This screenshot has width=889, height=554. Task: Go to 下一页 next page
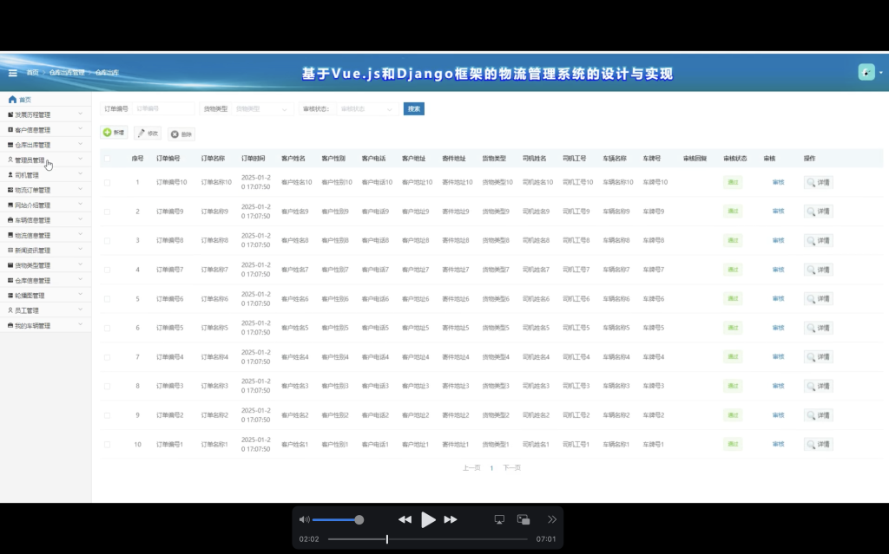click(x=511, y=468)
